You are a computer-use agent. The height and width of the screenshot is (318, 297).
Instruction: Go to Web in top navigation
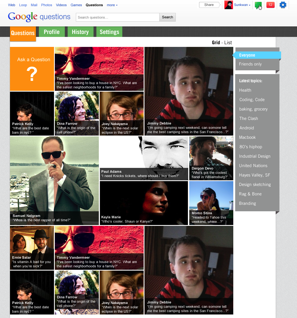pyautogui.click(x=12, y=5)
